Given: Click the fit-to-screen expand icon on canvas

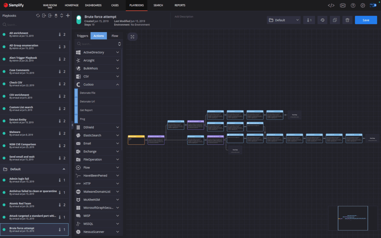Looking at the screenshot, I should point(132,36).
